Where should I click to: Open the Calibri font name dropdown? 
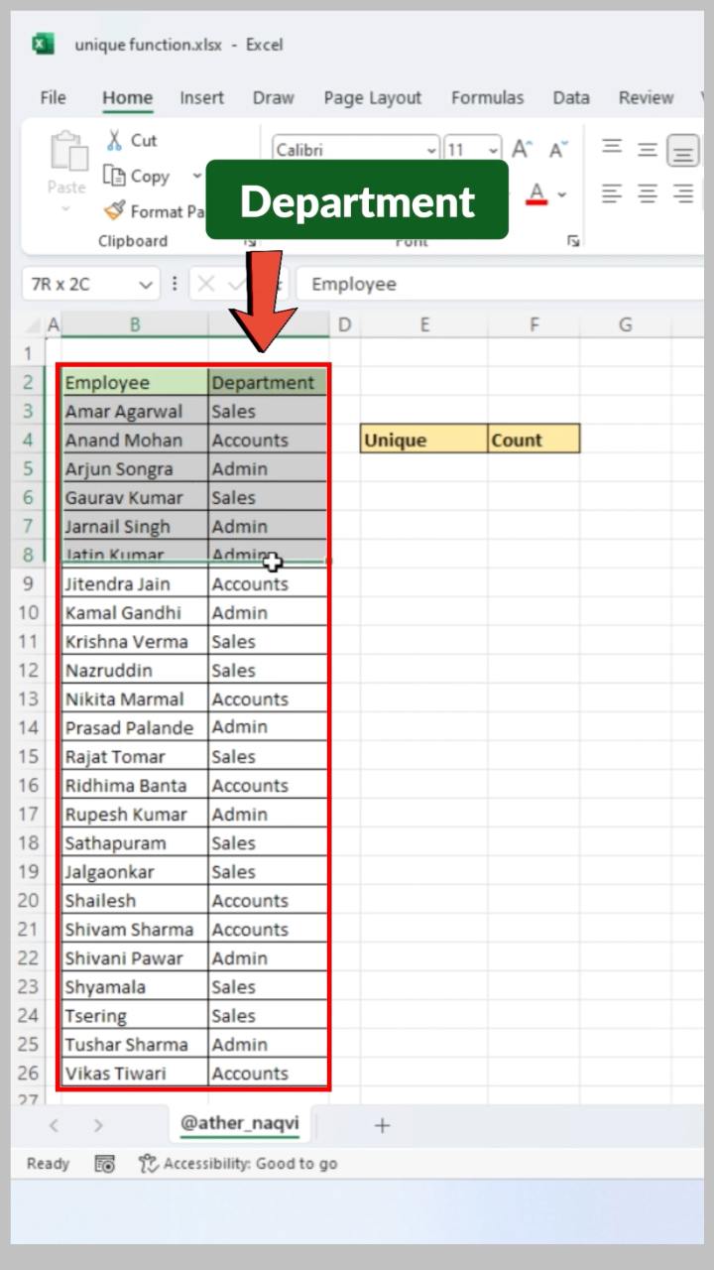coord(431,151)
